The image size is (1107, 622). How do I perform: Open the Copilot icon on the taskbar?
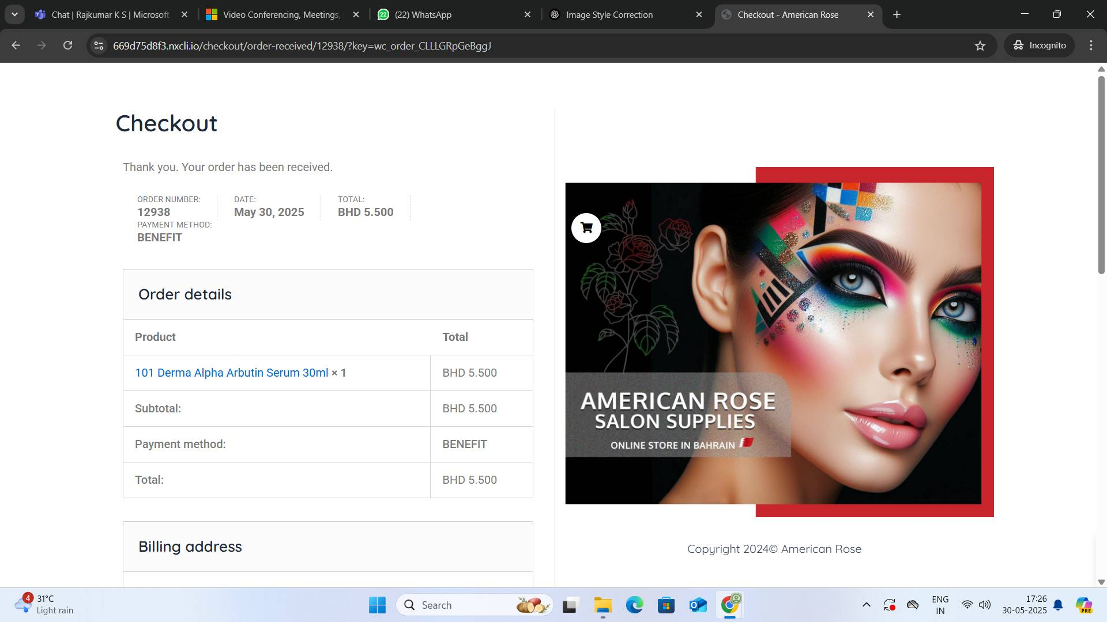coord(1084,605)
